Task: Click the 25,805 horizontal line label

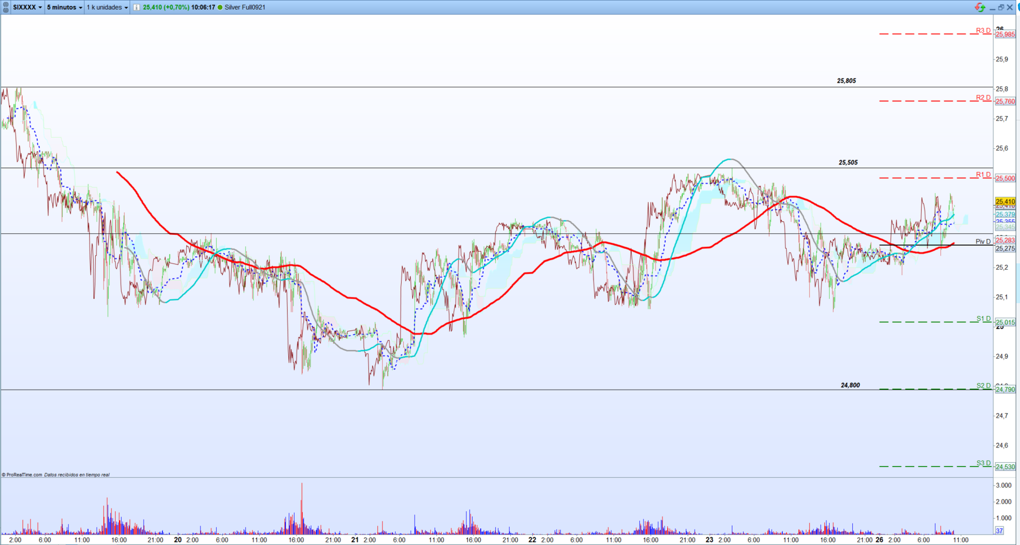Action: [847, 81]
